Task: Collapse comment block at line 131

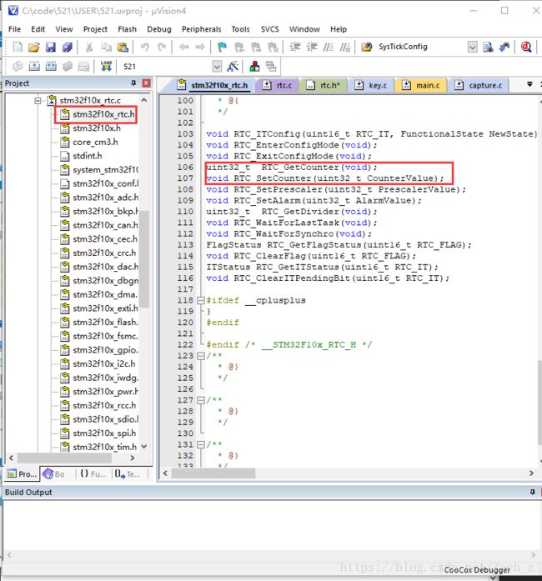Action: 201,444
